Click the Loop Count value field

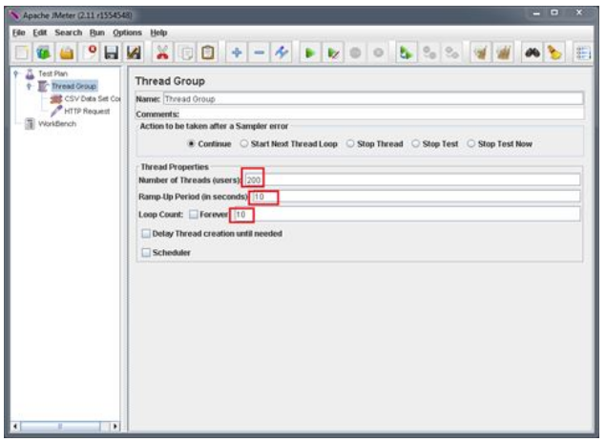406,215
